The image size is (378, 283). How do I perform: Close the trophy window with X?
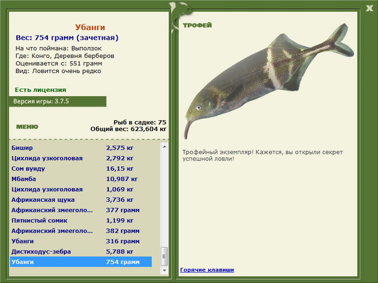pos(369,8)
